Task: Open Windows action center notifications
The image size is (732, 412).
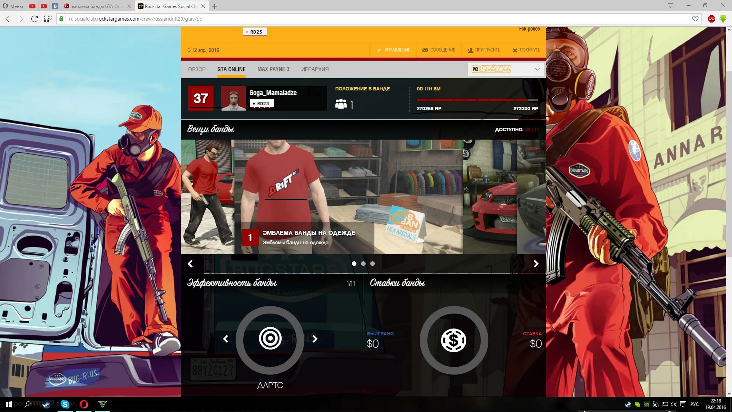Action: click(683, 404)
